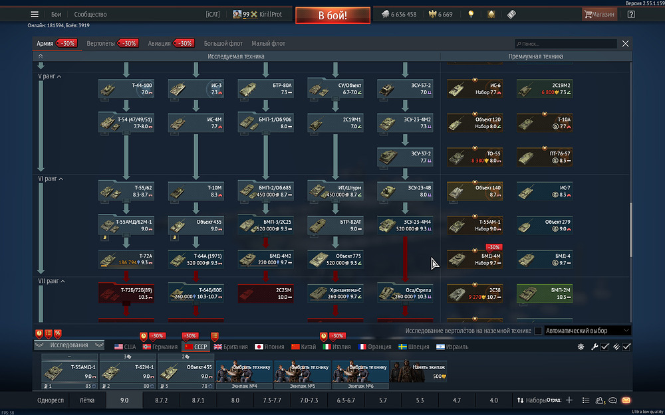Select the Т-44-100 vehicle card

(x=126, y=89)
